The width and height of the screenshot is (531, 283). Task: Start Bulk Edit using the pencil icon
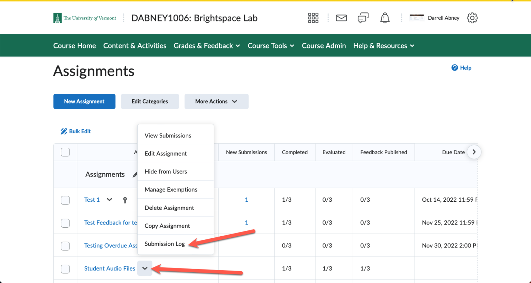click(64, 131)
